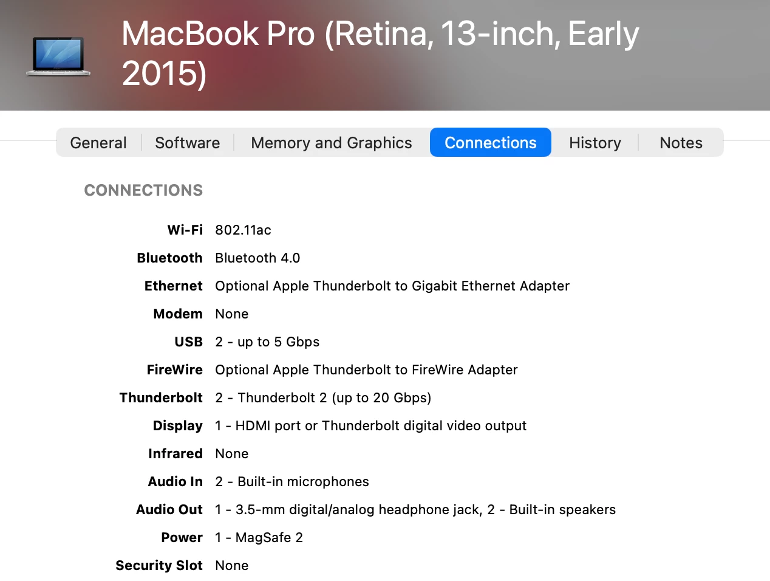The image size is (770, 581).
Task: Click the Thunderbolt 2 speed value
Action: 323,398
